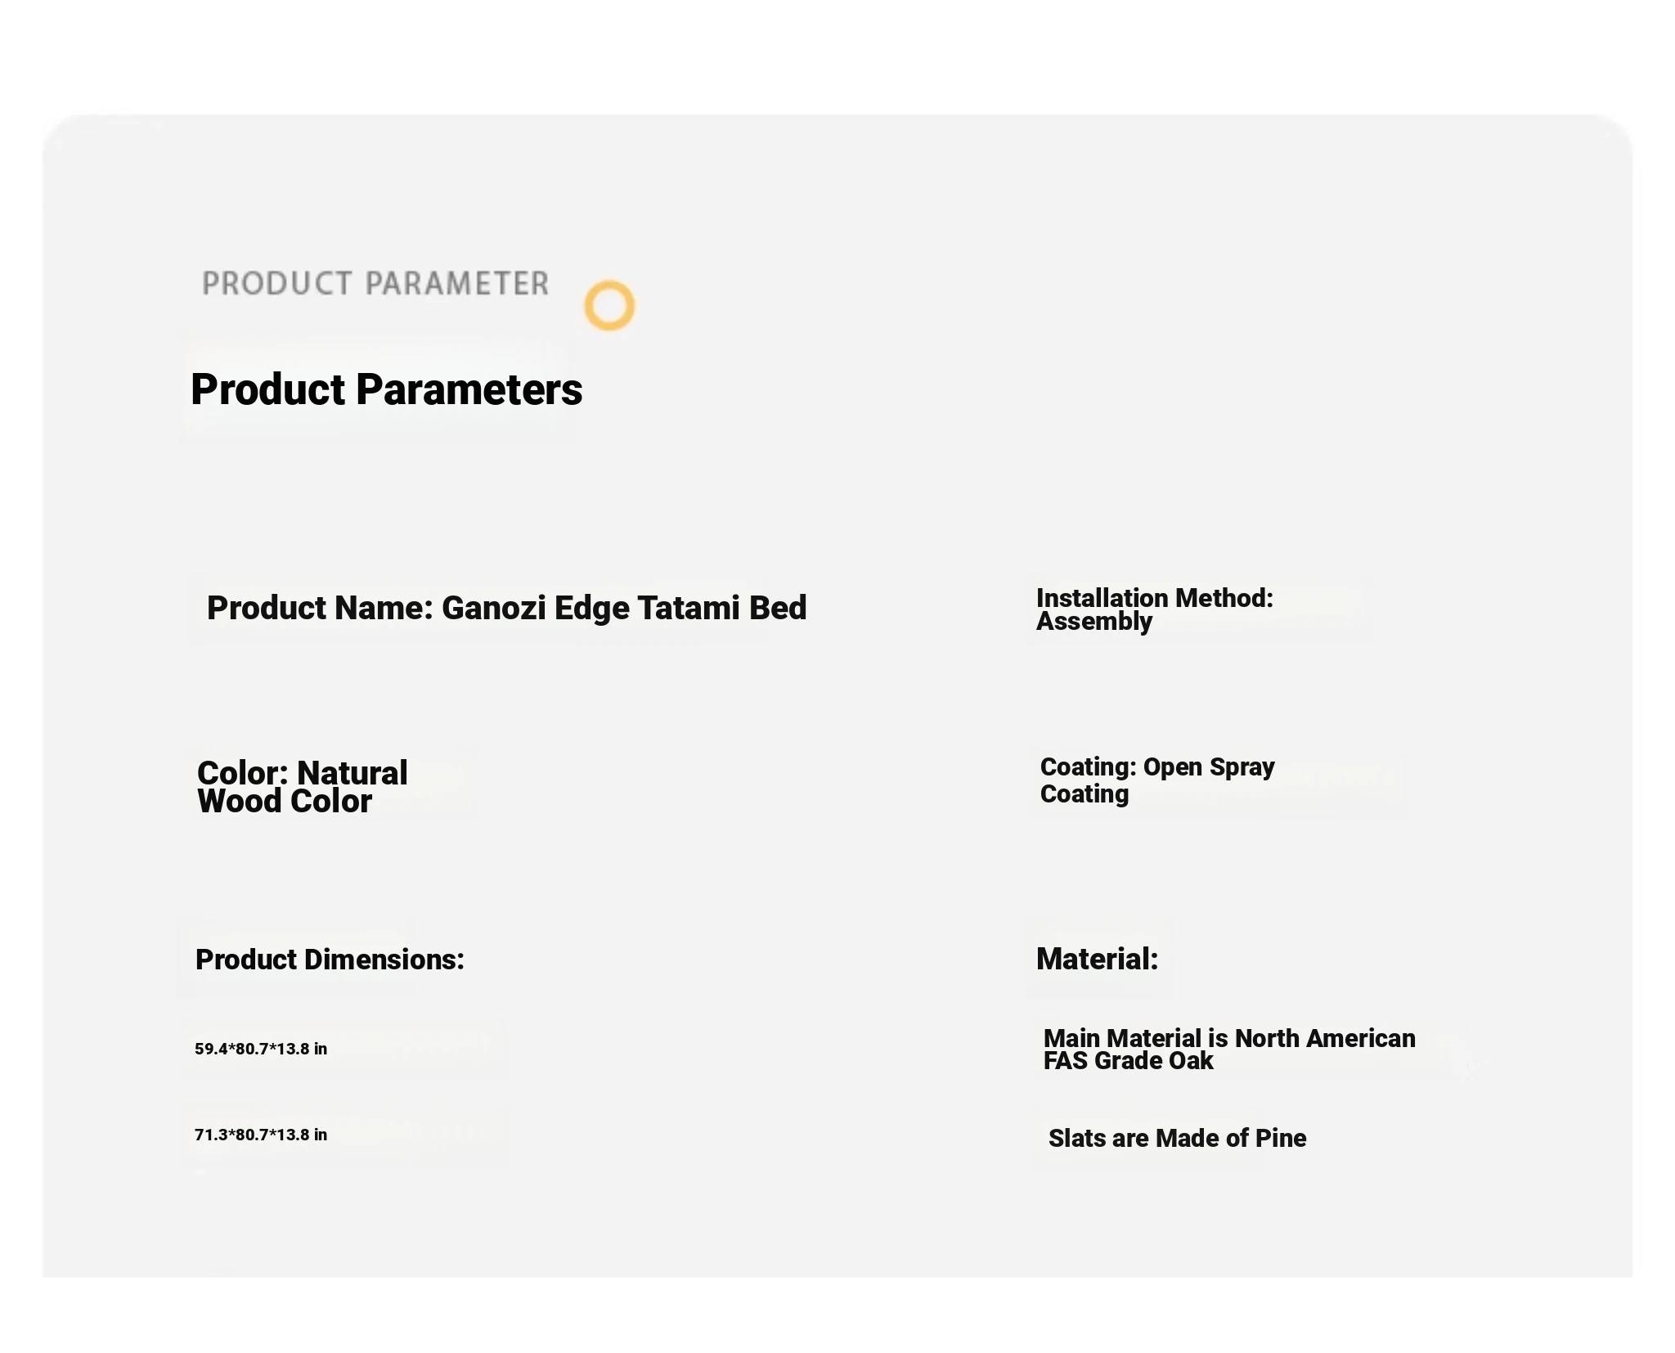Click the word Bed in the product name
1675x1353 pixels.
(778, 608)
